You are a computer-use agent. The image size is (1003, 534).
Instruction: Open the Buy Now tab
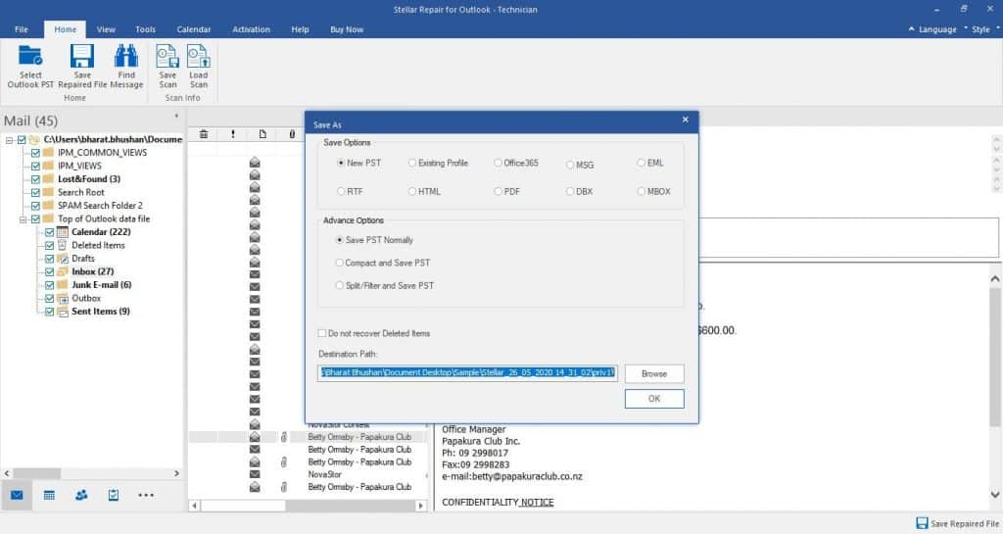[x=347, y=29]
